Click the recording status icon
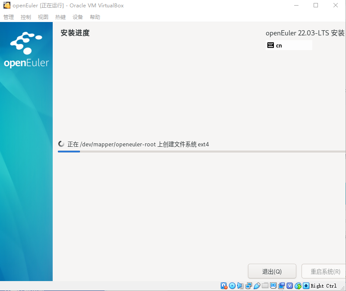 [281, 285]
